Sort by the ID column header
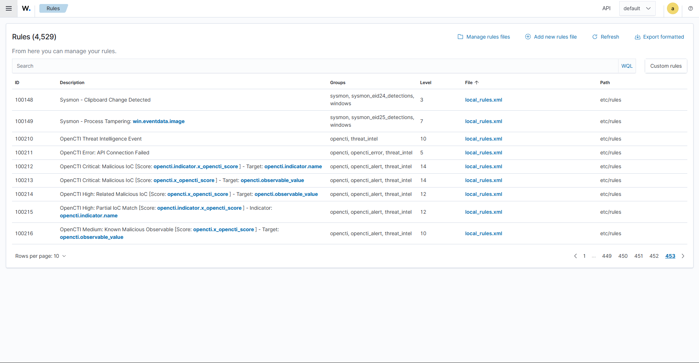This screenshot has height=363, width=699. (17, 83)
